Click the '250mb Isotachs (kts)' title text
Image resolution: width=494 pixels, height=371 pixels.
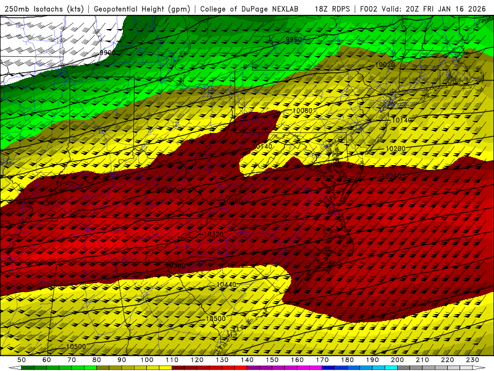coord(44,9)
